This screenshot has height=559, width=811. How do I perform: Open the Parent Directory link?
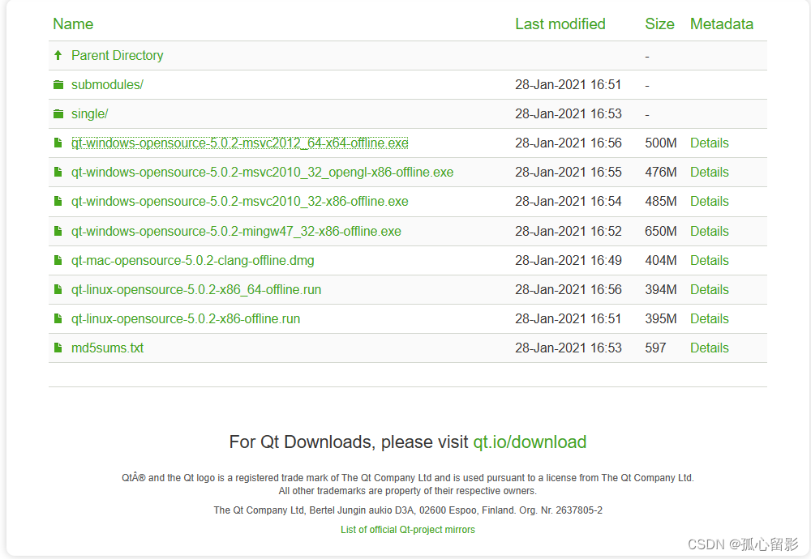point(118,55)
